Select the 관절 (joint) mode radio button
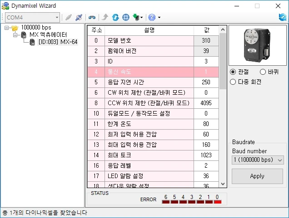The width and height of the screenshot is (289, 218). pyautogui.click(x=233, y=72)
